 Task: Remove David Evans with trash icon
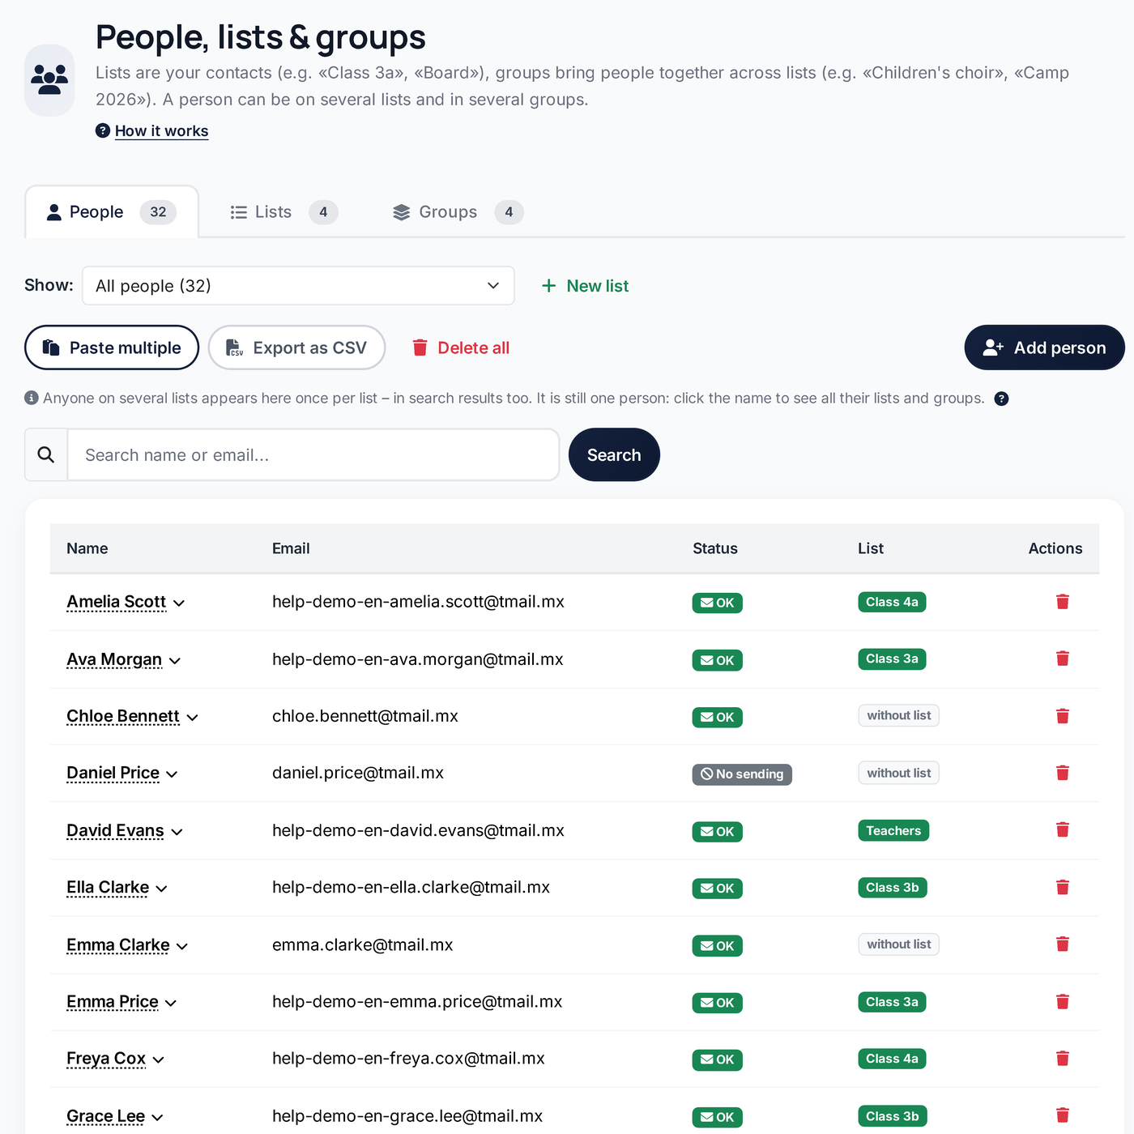1063,829
